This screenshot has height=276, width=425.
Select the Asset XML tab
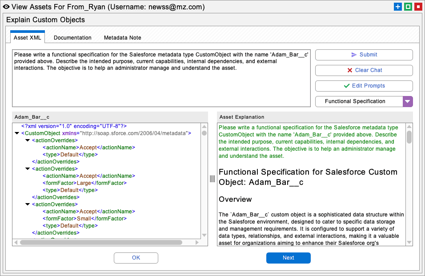pyautogui.click(x=27, y=38)
